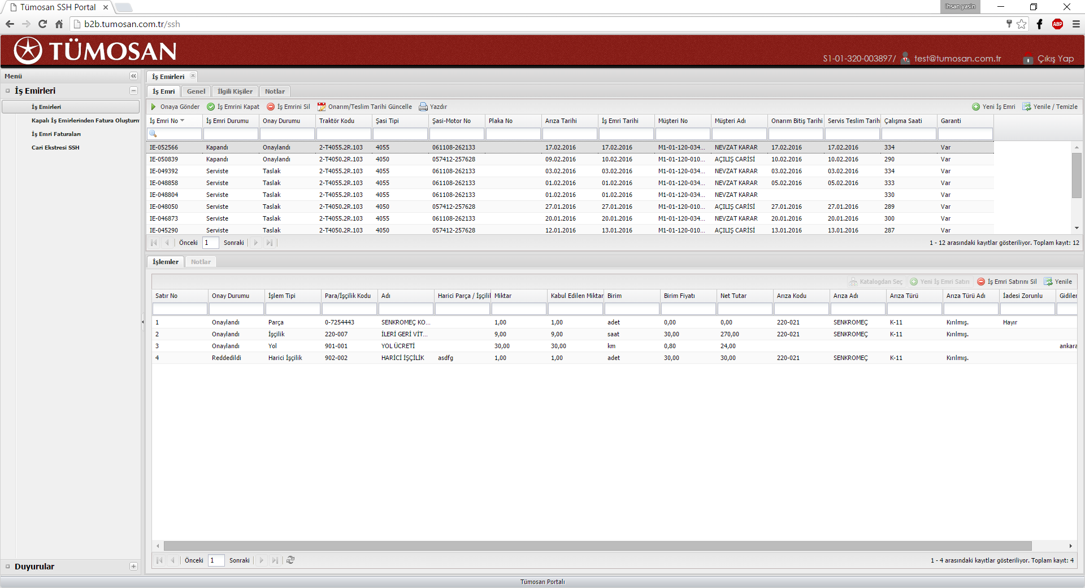Select operation row HARİCİ İŞÇİLİK
This screenshot has width=1085, height=588.
(614, 358)
